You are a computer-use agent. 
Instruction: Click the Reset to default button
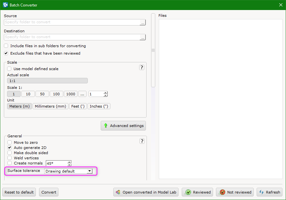19,192
